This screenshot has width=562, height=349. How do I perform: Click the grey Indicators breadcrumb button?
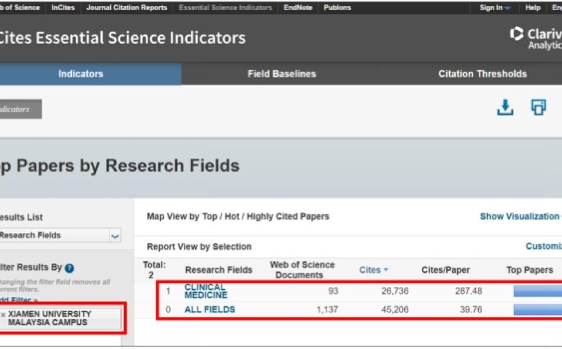[x=21, y=109]
